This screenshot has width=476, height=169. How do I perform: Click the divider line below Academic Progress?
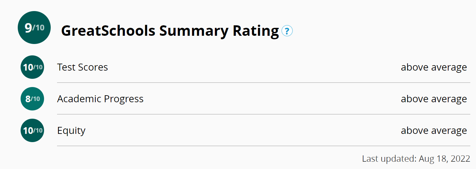[x=263, y=114]
